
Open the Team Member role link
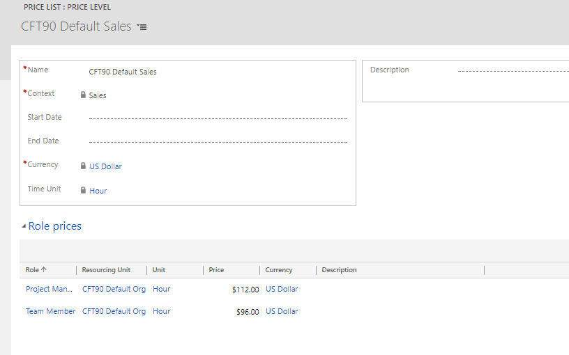coord(50,311)
